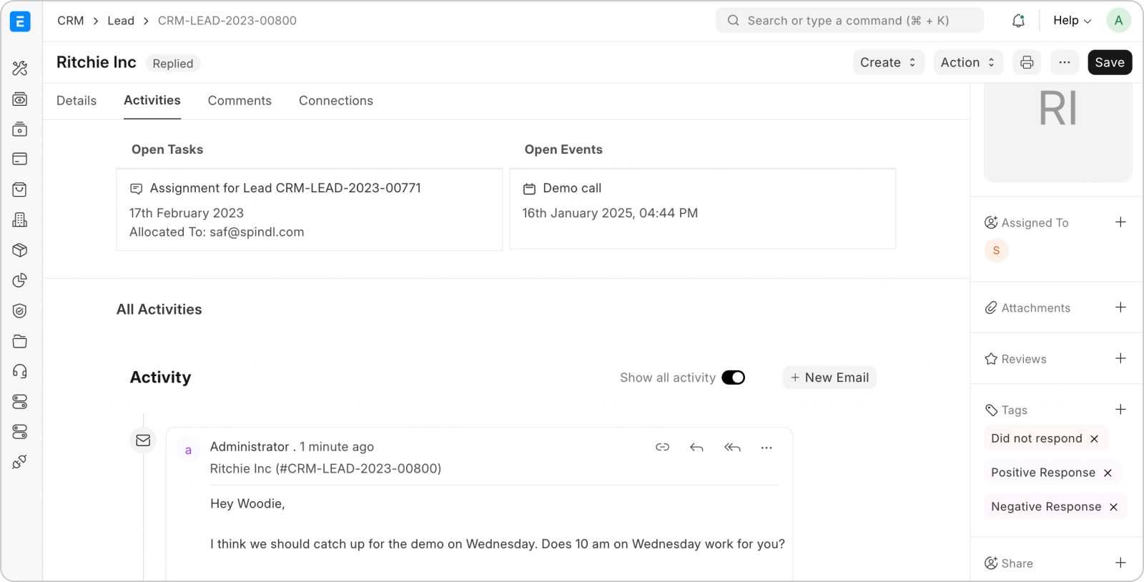Open the tools icon in sidebar
Viewport: 1144px width, 582px height.
click(x=20, y=69)
